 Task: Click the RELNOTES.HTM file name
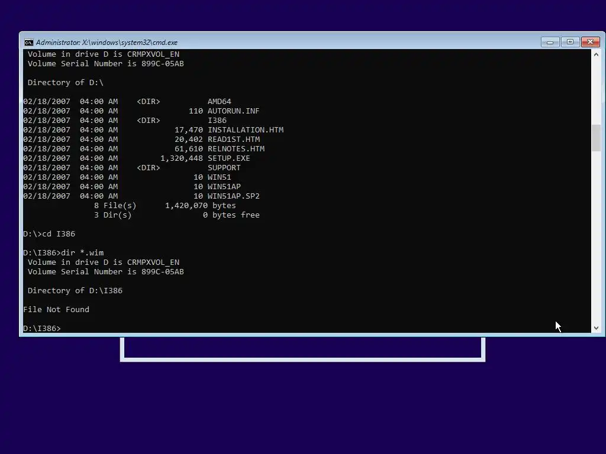[x=236, y=149]
